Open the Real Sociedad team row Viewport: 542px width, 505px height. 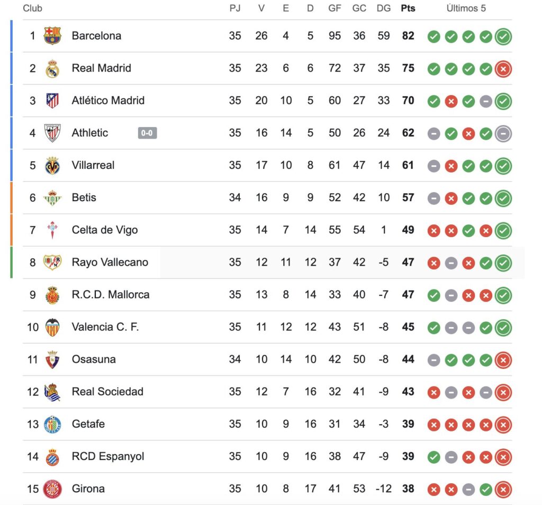point(267,392)
